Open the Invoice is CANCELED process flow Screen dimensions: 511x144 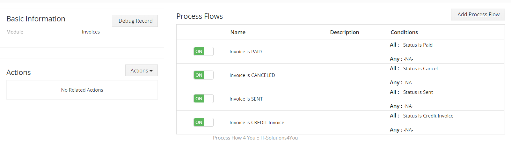[x=252, y=75]
